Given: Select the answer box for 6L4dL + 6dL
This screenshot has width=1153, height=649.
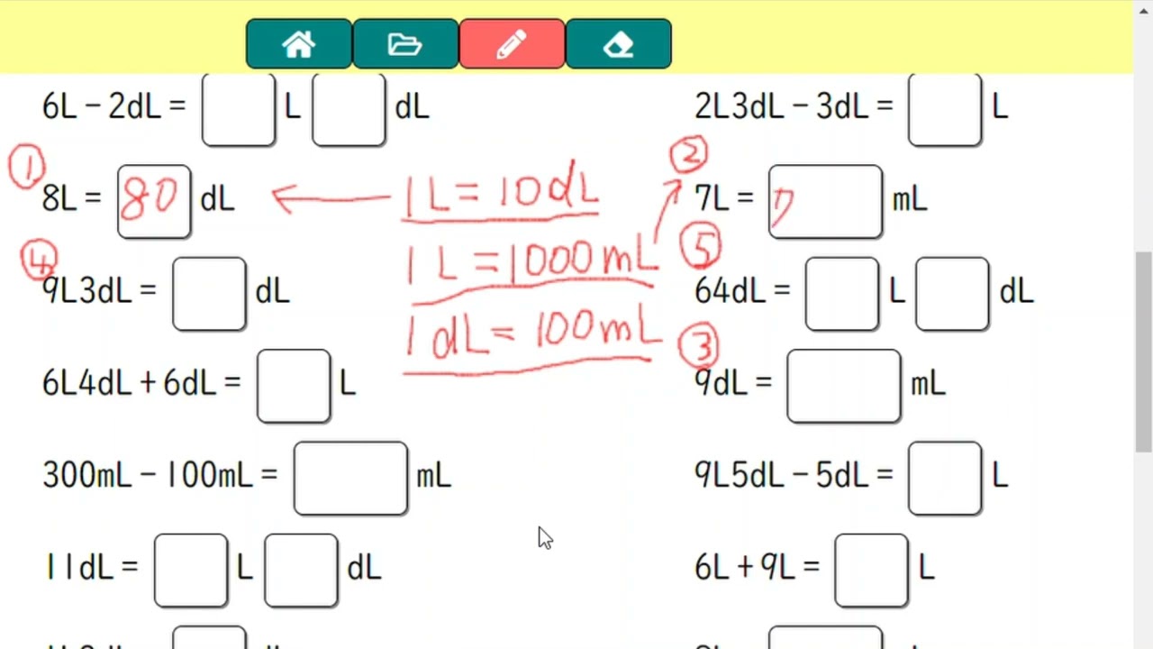Looking at the screenshot, I should point(294,386).
